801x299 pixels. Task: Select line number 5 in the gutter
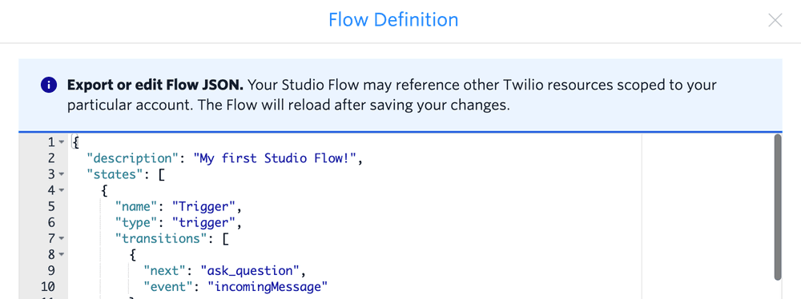point(51,206)
